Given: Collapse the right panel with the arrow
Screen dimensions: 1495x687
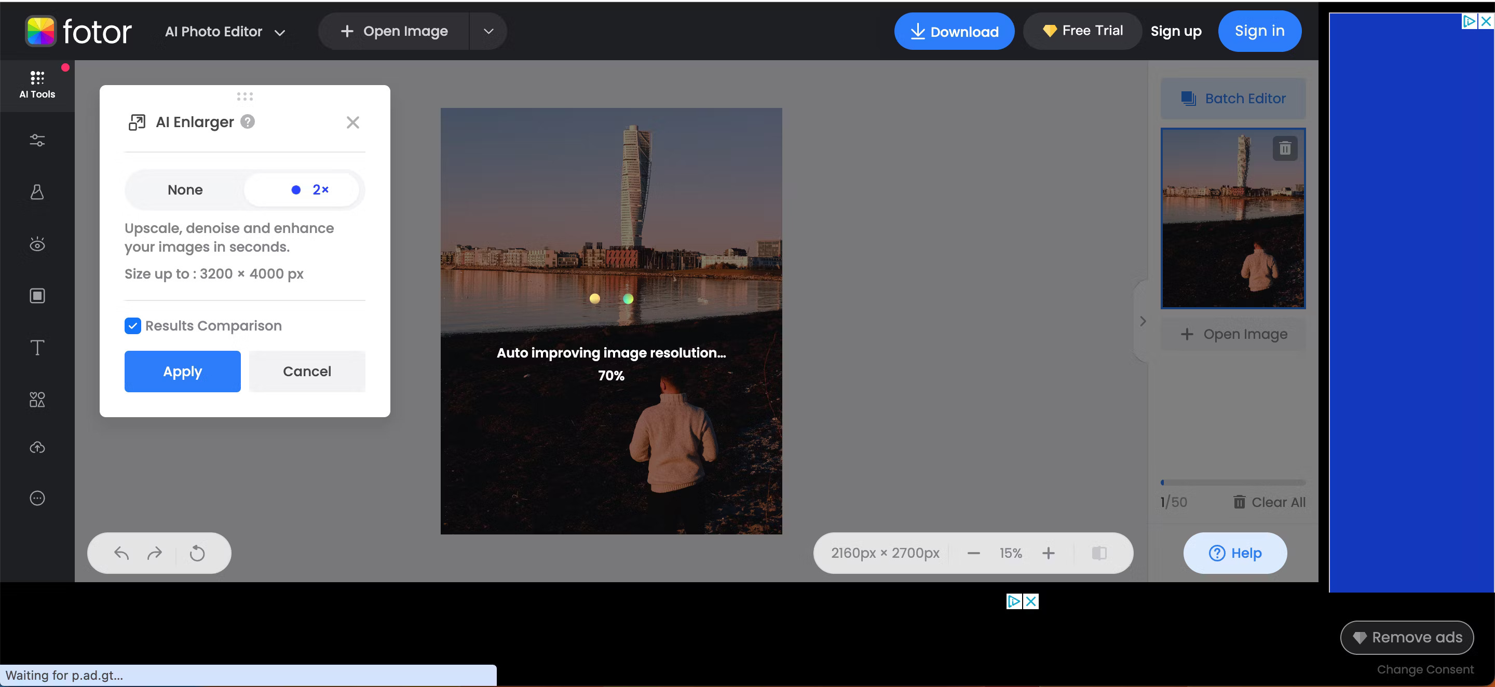Looking at the screenshot, I should 1142,321.
